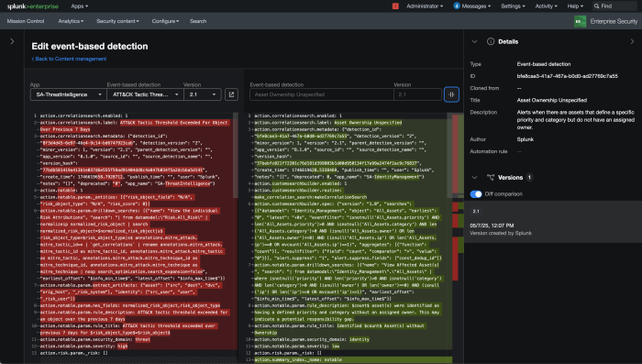Click left line action.notable.param.nes_fields
The width and height of the screenshot is (642, 364).
coord(130,306)
